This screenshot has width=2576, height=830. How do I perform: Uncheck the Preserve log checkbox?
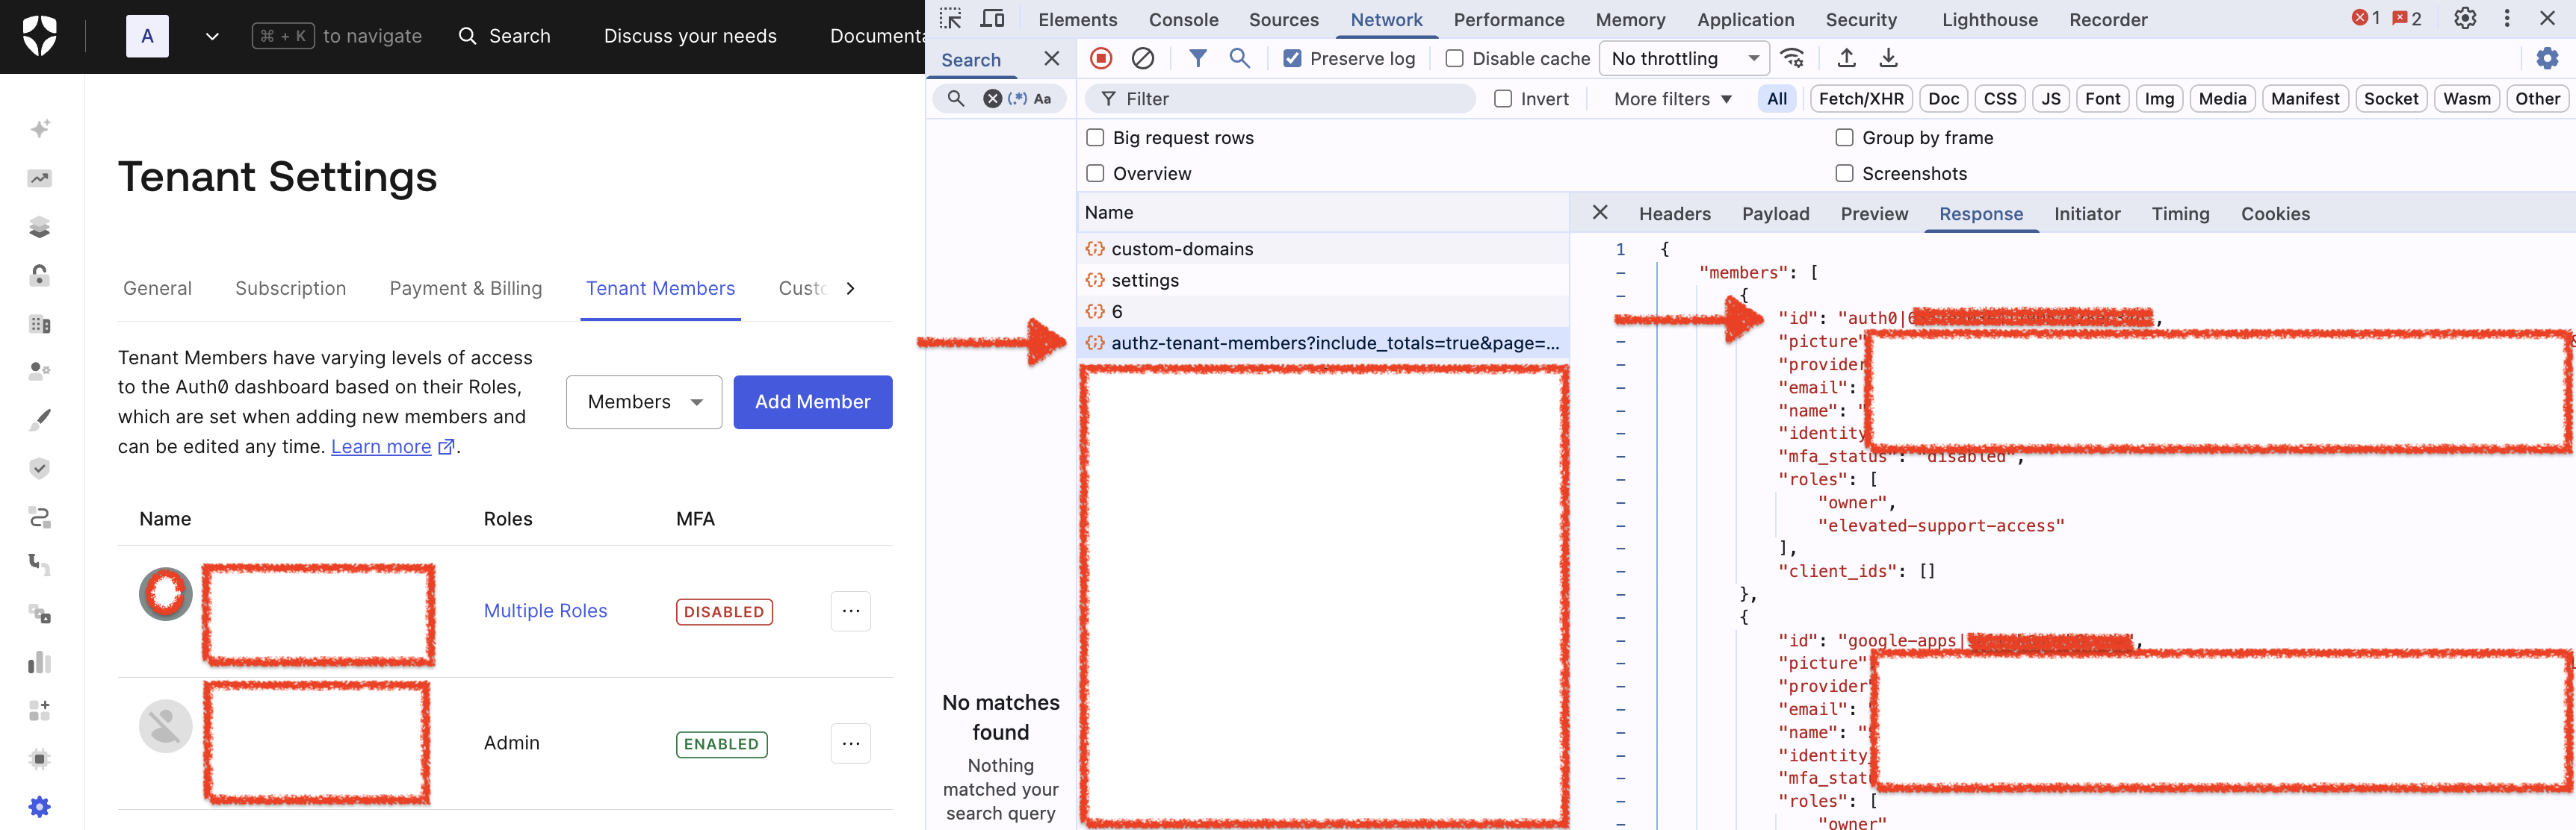tap(1292, 59)
